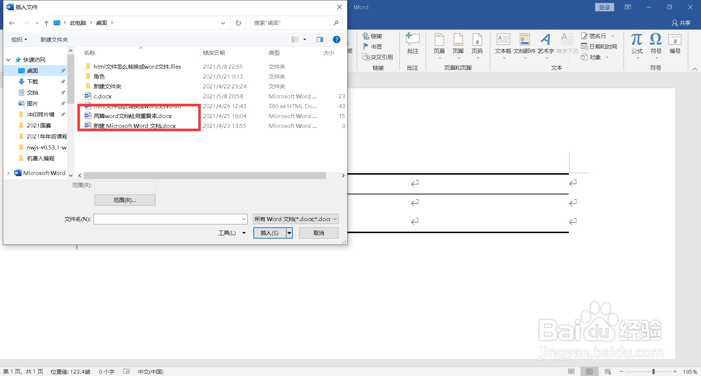Select 文档 in the navigation pane
This screenshot has width=701, height=376.
[x=32, y=92]
